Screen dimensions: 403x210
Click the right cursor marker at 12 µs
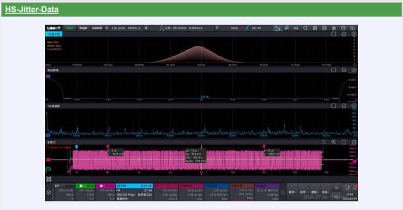click(x=264, y=146)
